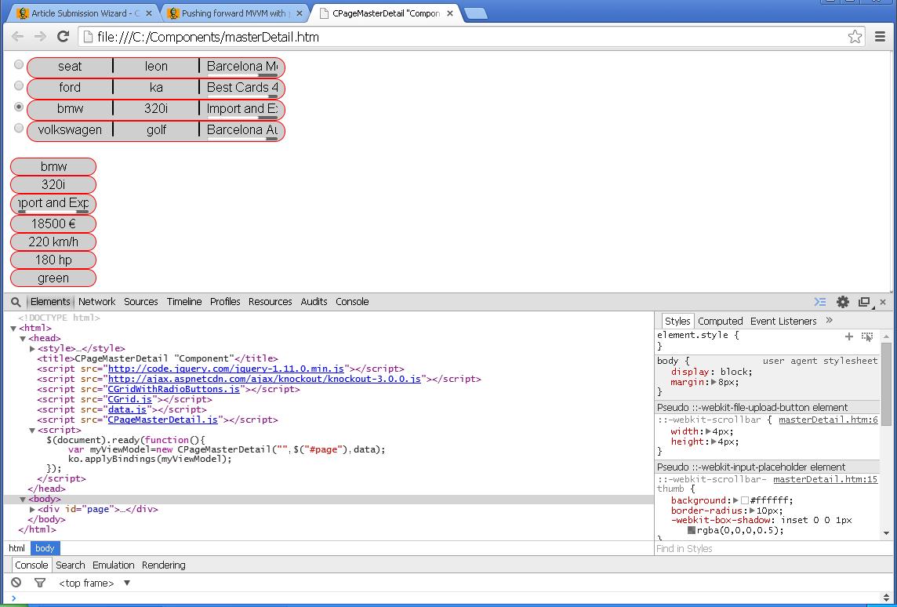Toggle the DevTools console drawer icon

[x=820, y=301]
